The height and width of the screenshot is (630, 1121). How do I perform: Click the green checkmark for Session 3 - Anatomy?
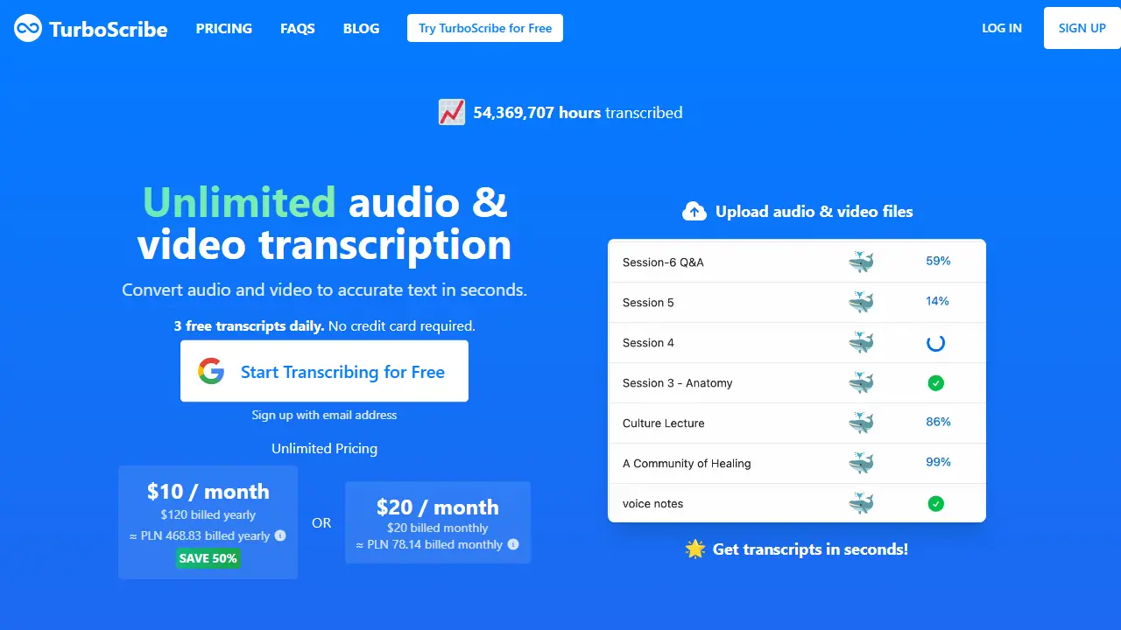[936, 383]
